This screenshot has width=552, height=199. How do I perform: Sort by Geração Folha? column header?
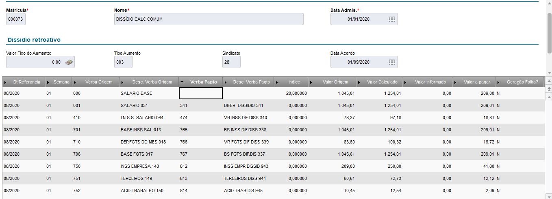519,82
